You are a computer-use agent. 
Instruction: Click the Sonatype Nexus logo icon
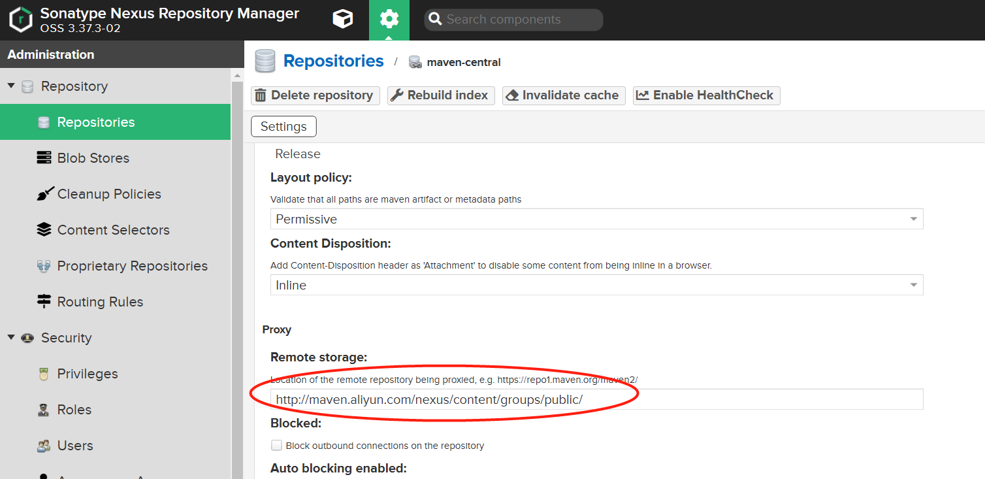[20, 20]
